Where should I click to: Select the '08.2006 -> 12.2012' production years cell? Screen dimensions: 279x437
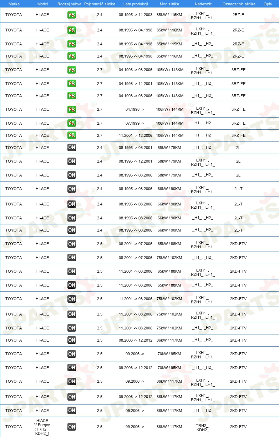(136, 340)
